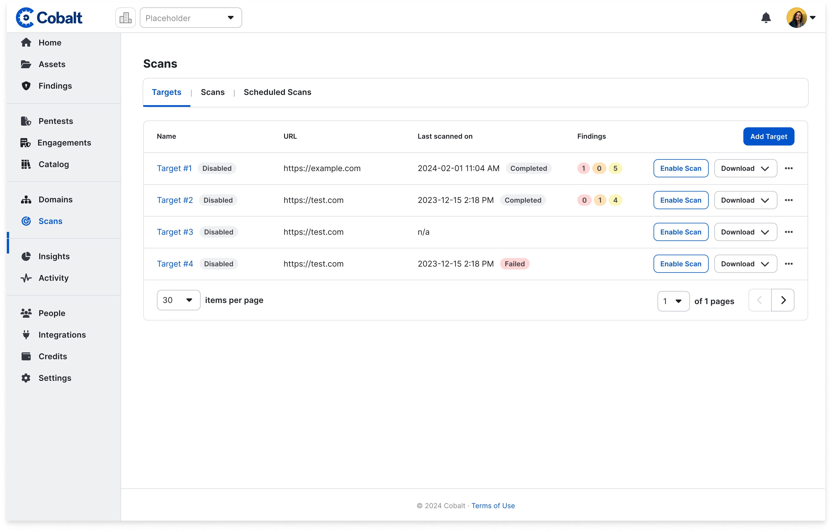Click the Activity pulse icon
The width and height of the screenshot is (832, 532).
(26, 278)
